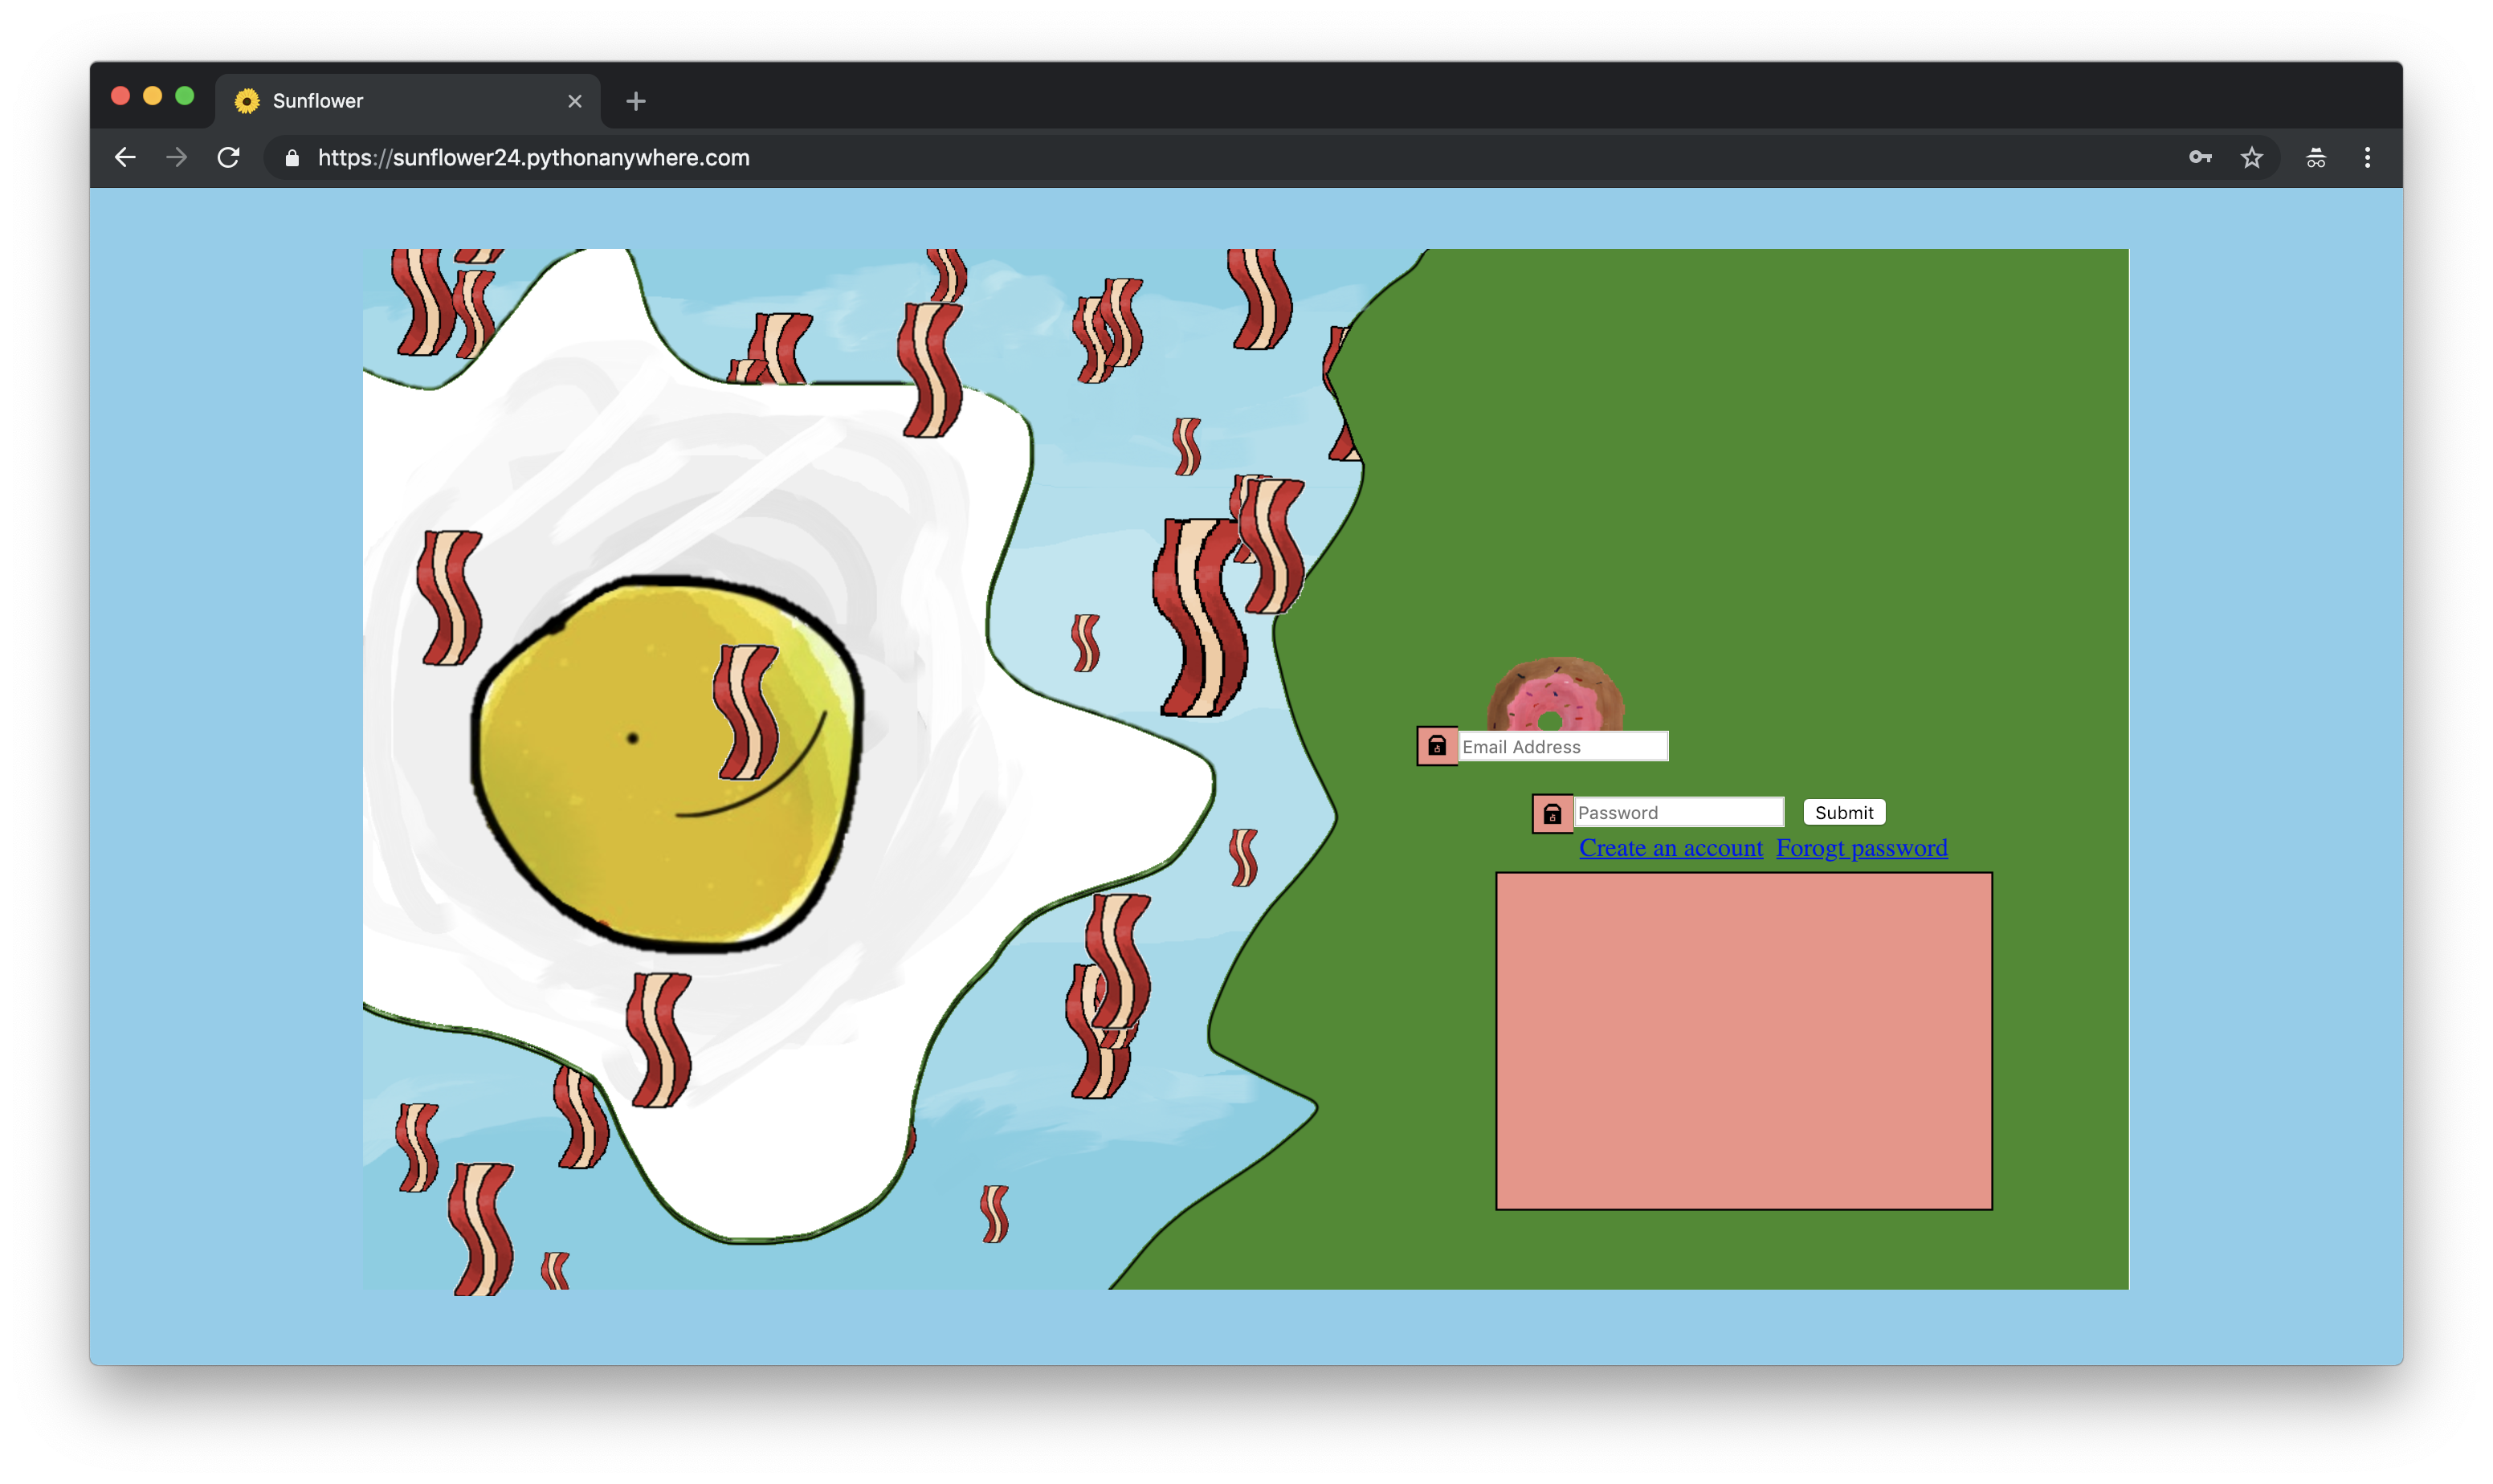Open the Forogt password link

(1861, 848)
